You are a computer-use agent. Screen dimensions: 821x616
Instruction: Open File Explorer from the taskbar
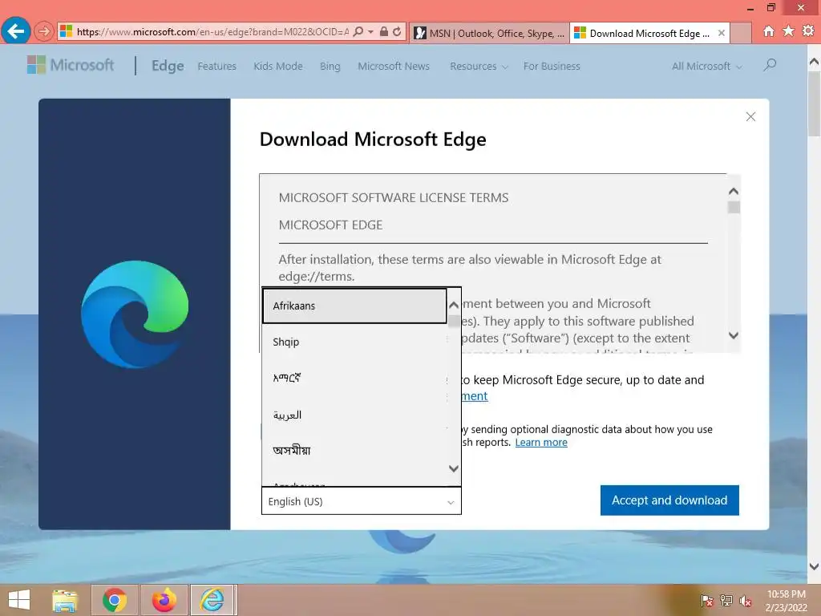point(65,600)
